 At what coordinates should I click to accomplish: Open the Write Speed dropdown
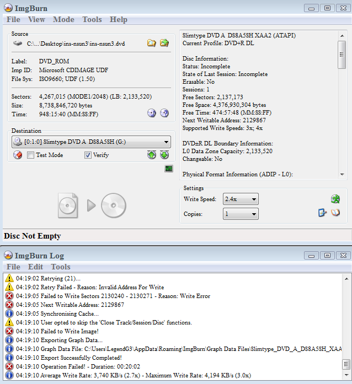(x=241, y=199)
